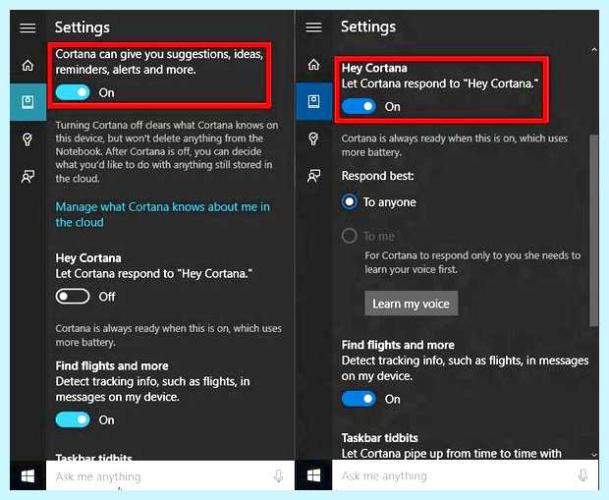
Task: Click 'Find flights and more' heading in right panel
Action: coord(398,345)
